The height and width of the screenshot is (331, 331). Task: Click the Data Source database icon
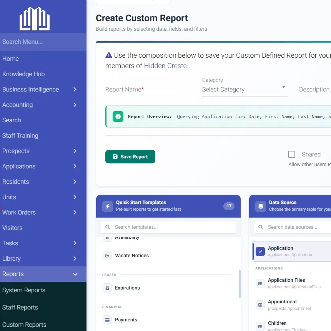pos(261,206)
